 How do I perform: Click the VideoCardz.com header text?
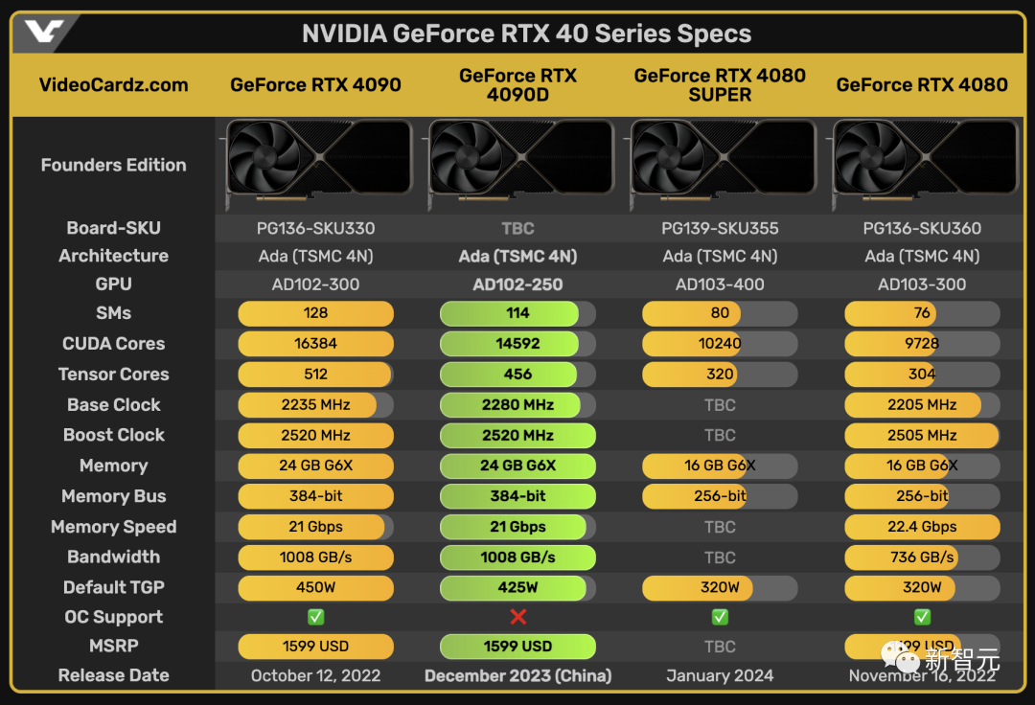[113, 84]
